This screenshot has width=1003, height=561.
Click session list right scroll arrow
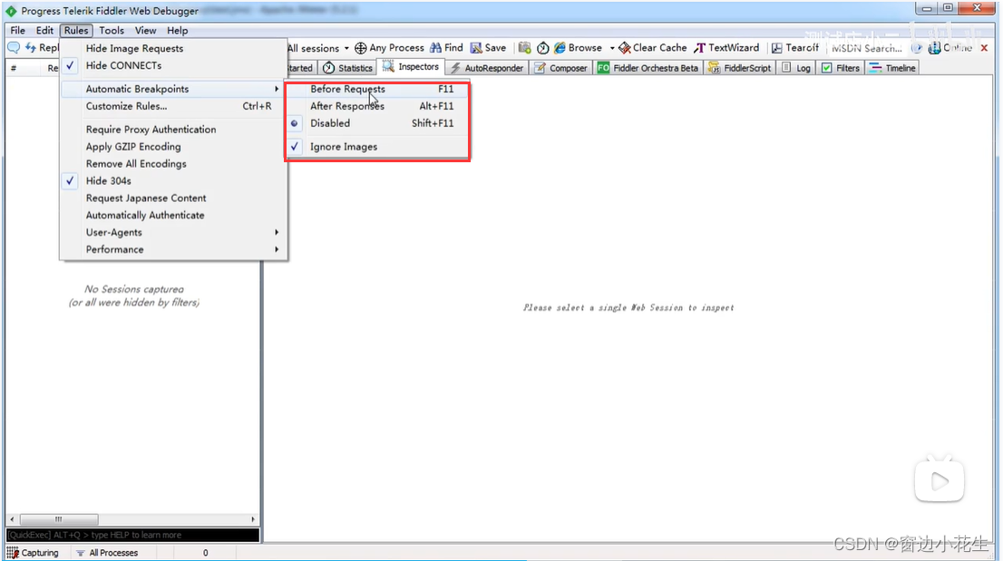[x=253, y=519]
